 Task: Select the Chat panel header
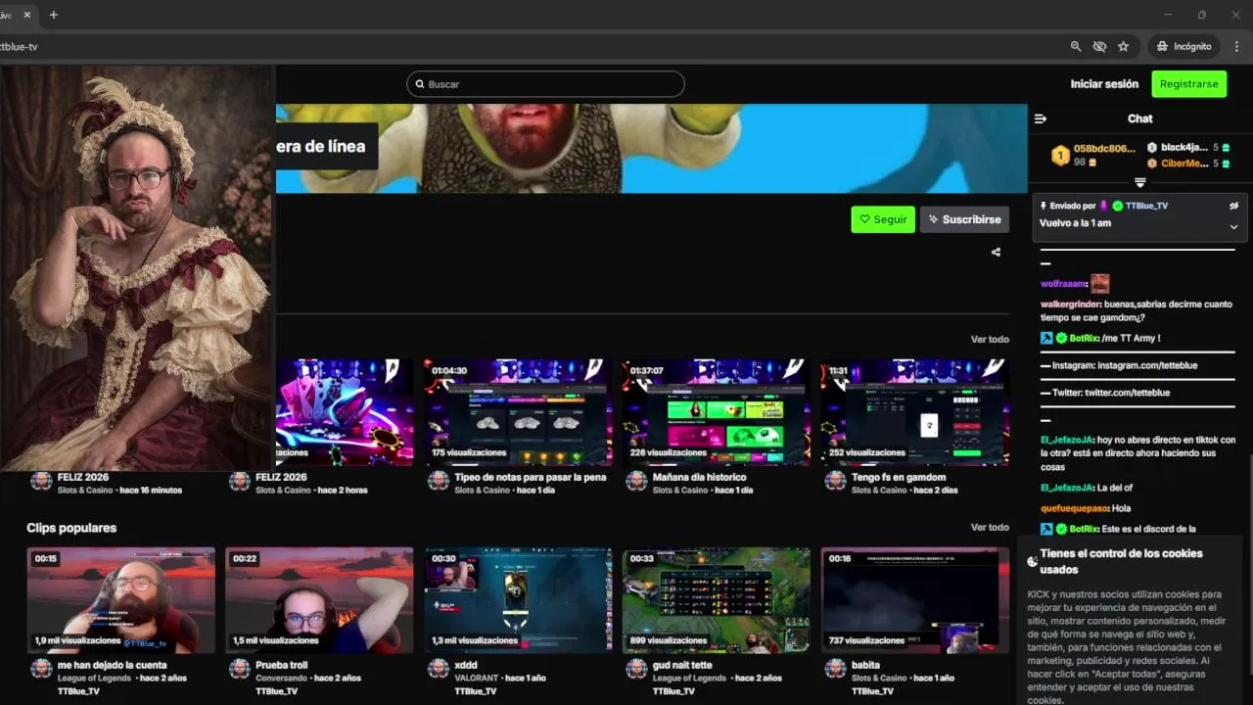[1139, 118]
